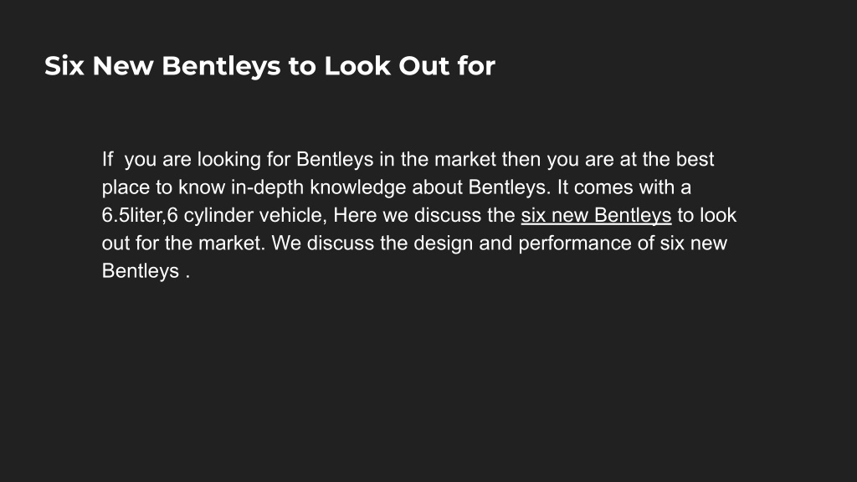This screenshot has height=482, width=857.
Task: Click the slide title "Six New Bentleys to Look Out for"
Action: [x=270, y=66]
